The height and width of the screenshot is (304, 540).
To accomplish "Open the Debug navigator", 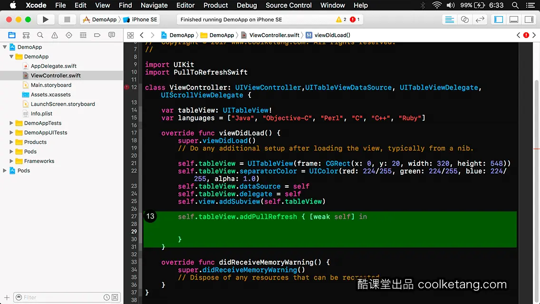I will click(x=83, y=35).
